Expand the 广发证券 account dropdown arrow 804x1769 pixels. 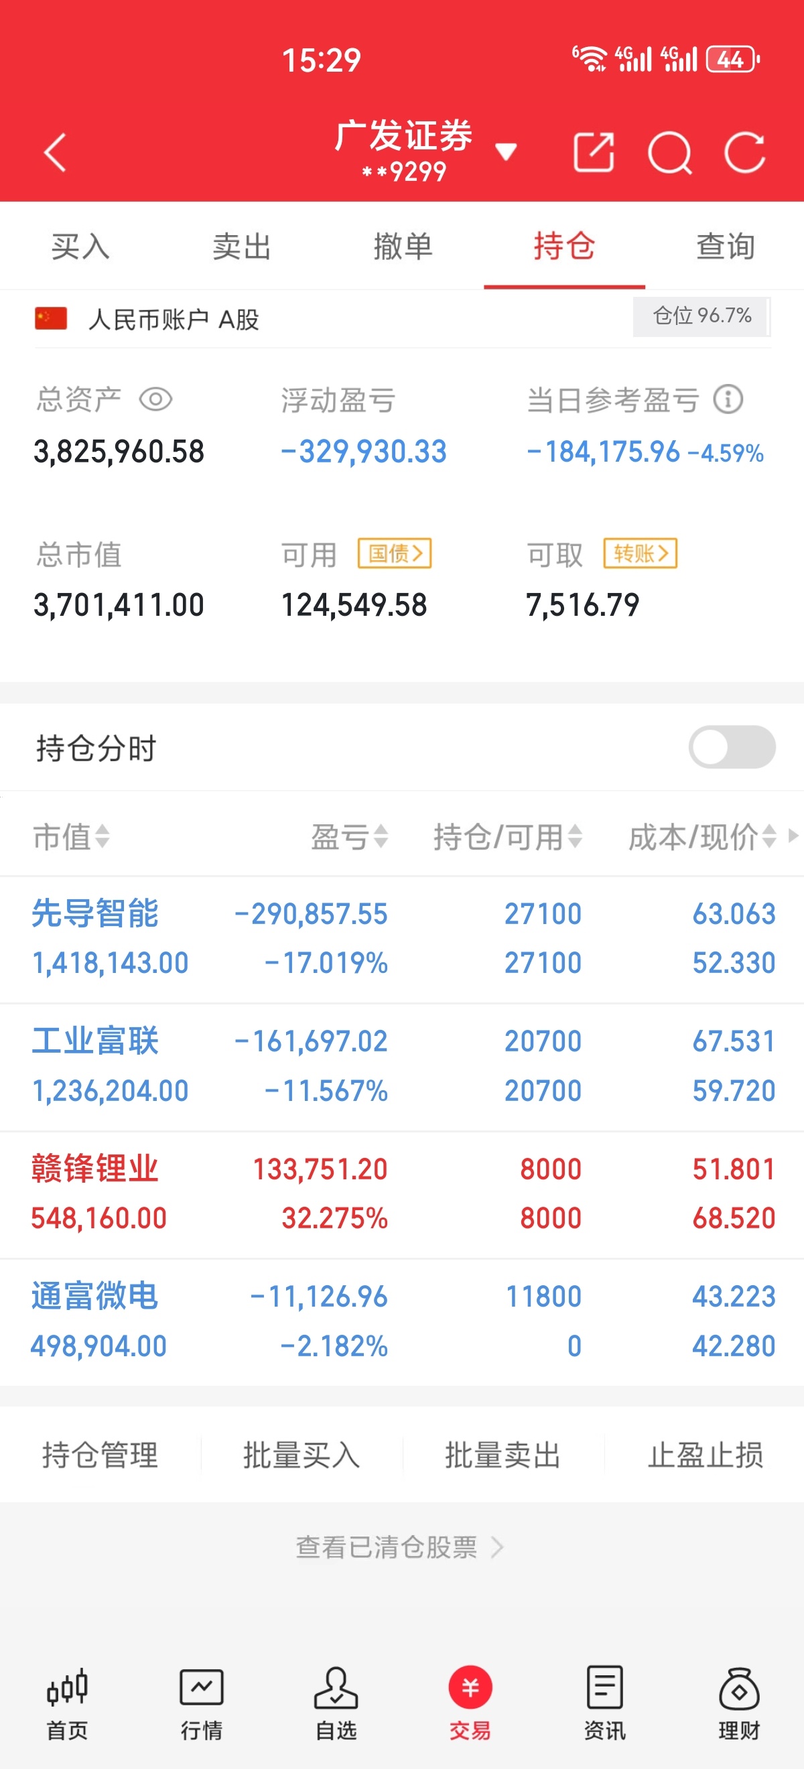506,151
